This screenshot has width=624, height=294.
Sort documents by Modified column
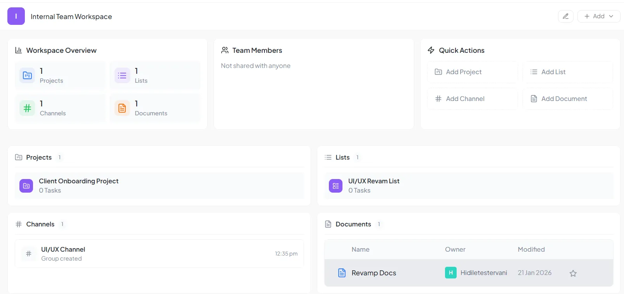531,250
